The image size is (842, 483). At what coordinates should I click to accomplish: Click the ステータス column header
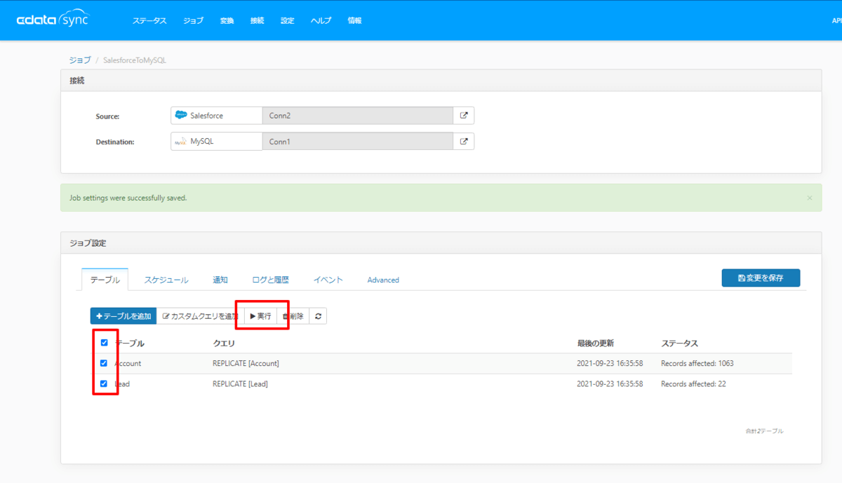(x=679, y=343)
